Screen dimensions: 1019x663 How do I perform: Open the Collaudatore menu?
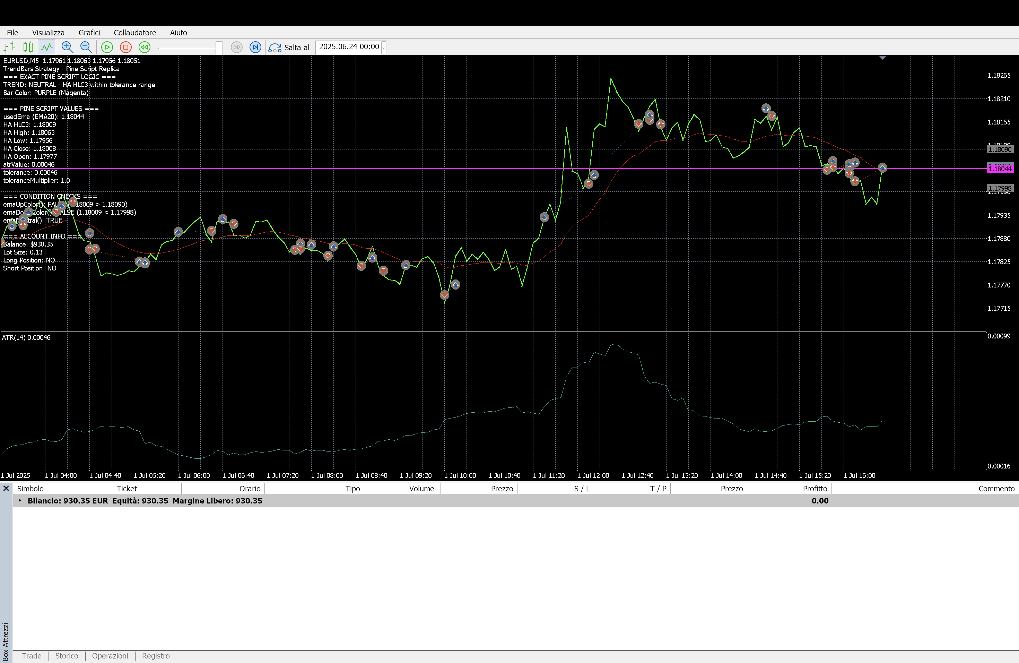coord(135,33)
